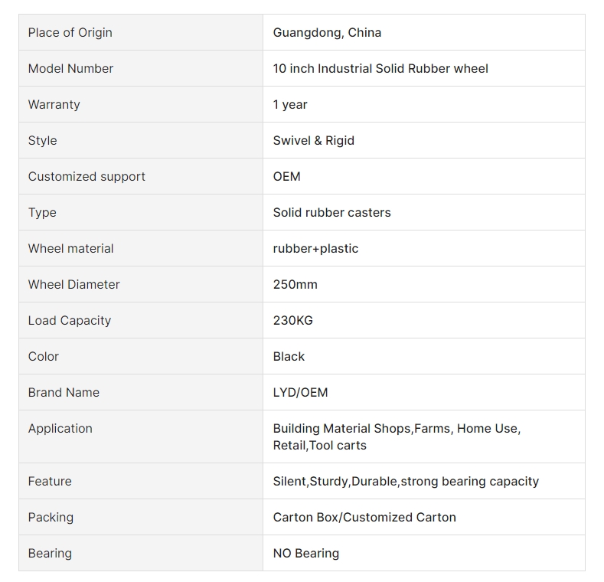Image resolution: width=604 pixels, height=582 pixels.
Task: Click the Customized support label
Action: pyautogui.click(x=87, y=177)
